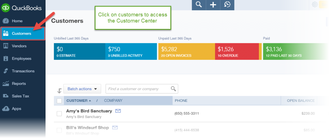Open the settings gear icon
The width and height of the screenshot is (329, 138).
tap(315, 4)
